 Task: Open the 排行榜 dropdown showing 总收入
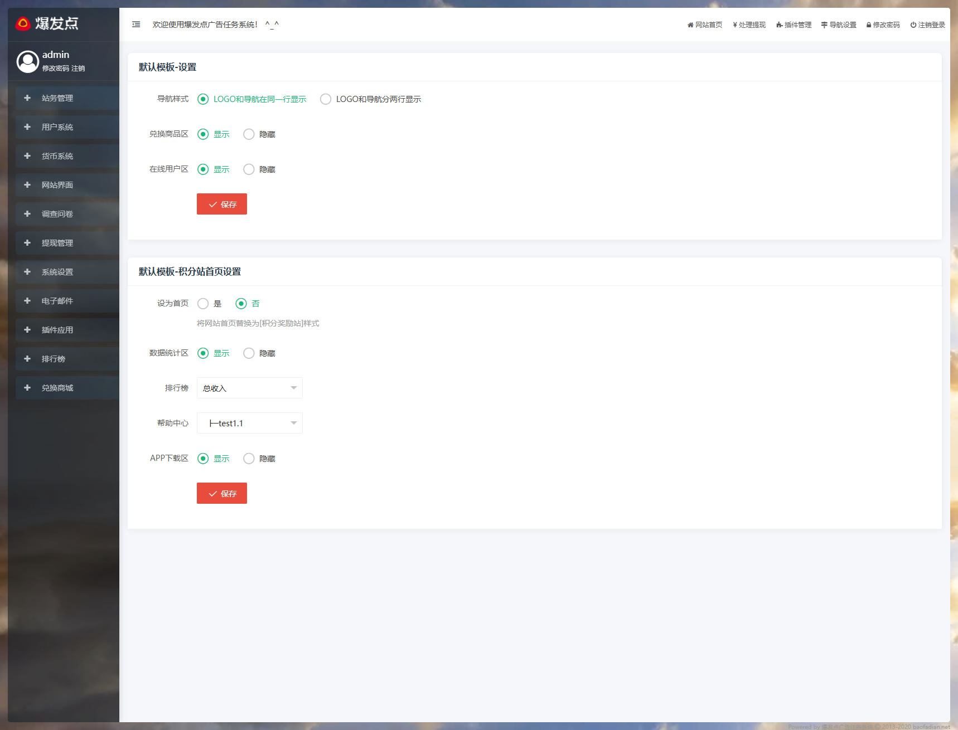coord(249,388)
